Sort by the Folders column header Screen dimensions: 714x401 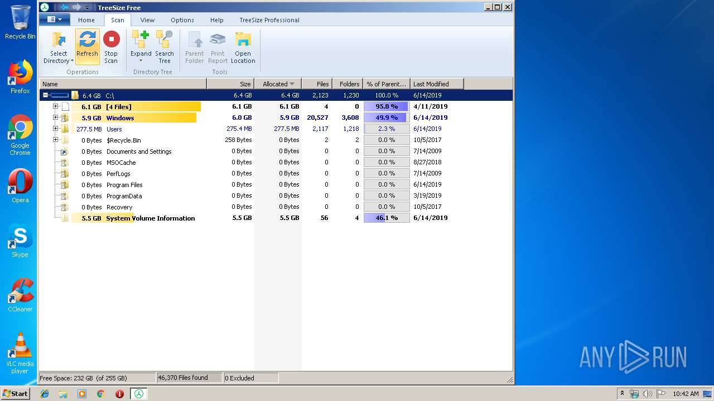348,84
